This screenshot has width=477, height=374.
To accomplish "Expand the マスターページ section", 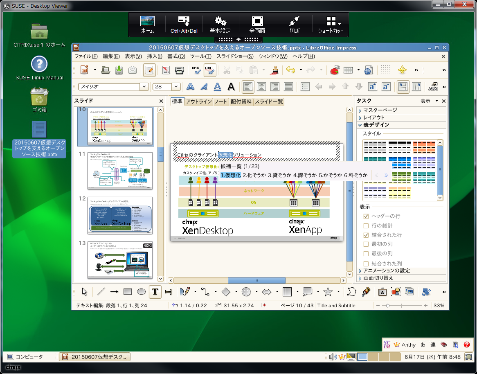I will click(x=401, y=110).
